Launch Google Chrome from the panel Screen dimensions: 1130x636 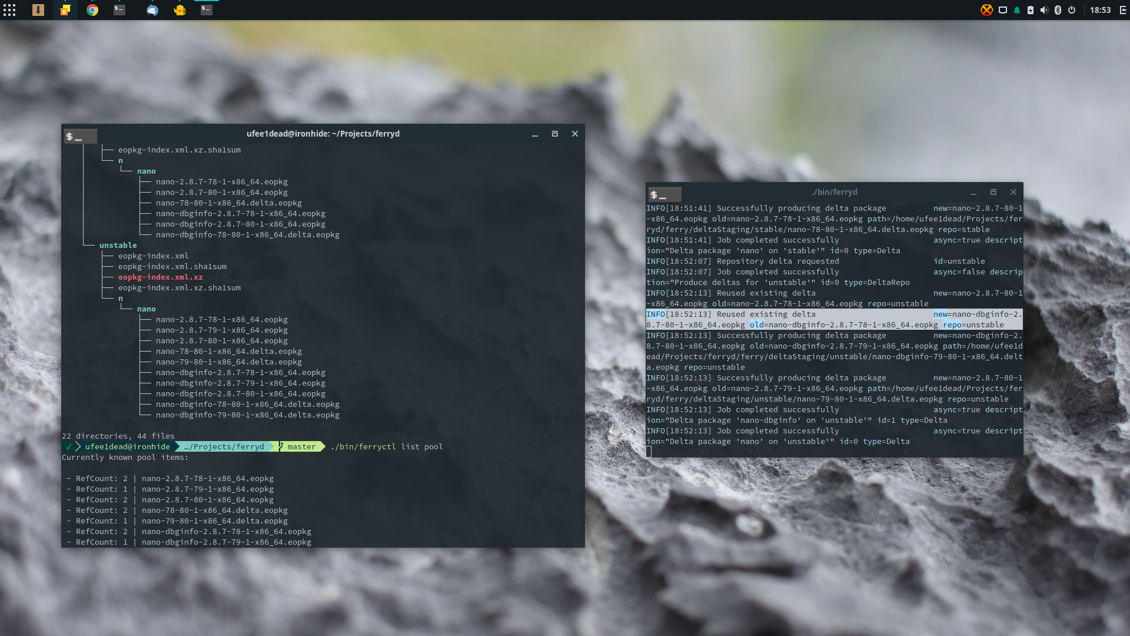92,10
